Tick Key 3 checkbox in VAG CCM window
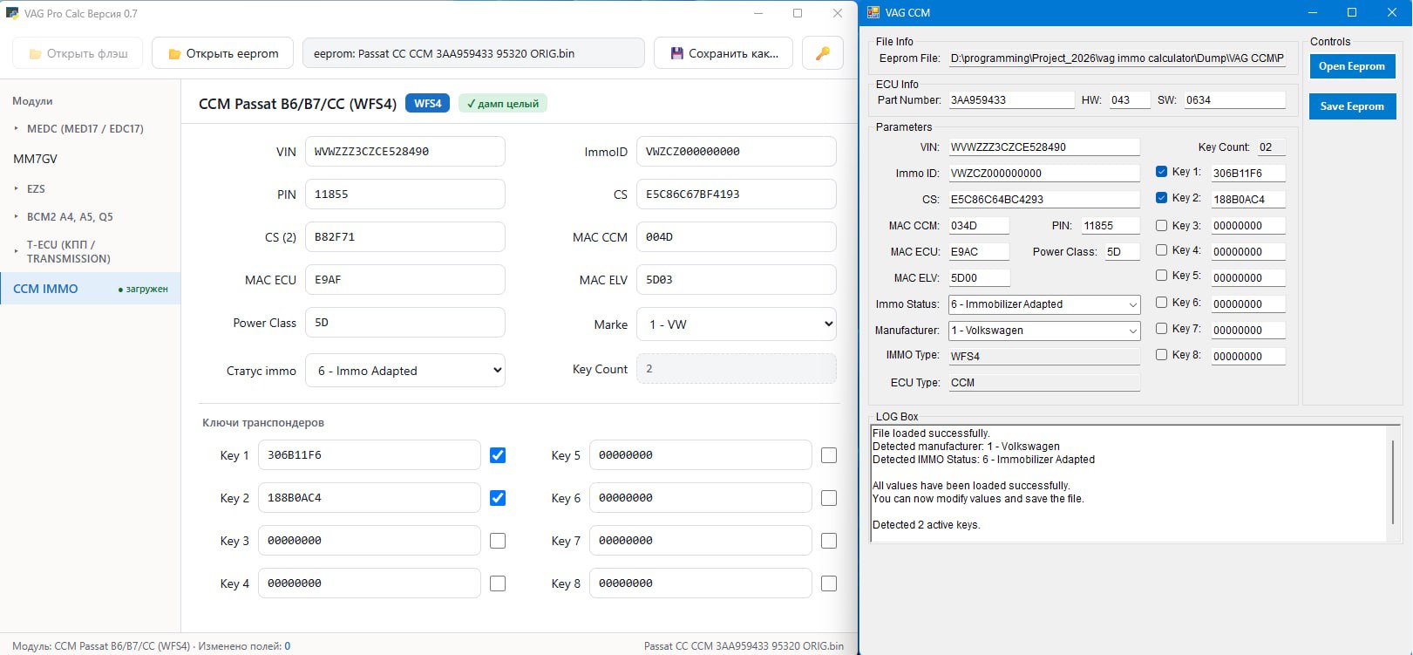 (1161, 225)
